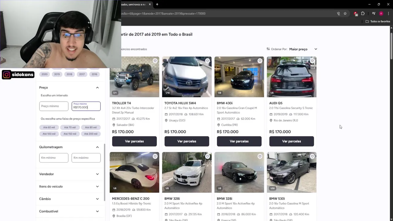The width and height of the screenshot is (393, 221).
Task: Select the 2017 year chip
Action: pos(82,74)
